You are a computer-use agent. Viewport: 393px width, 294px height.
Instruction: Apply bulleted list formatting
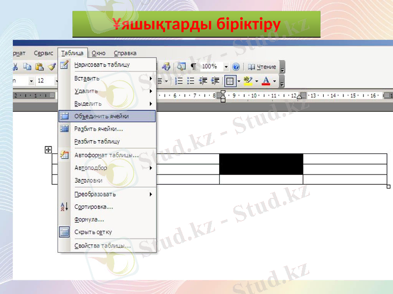[191, 81]
